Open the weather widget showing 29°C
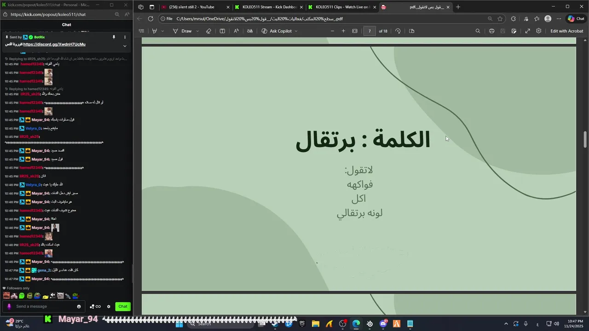 click(x=17, y=324)
